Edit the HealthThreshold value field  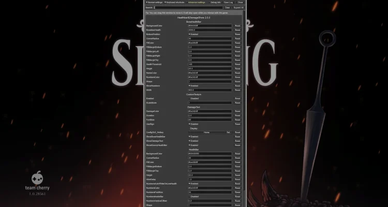[210, 64]
